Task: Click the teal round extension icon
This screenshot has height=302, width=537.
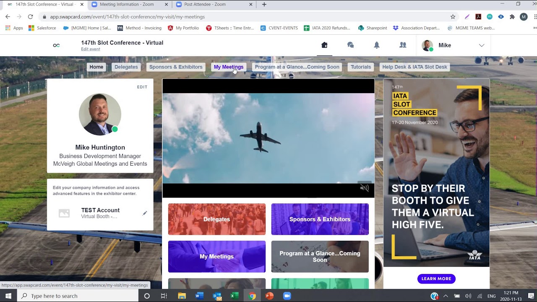Action: [x=490, y=17]
